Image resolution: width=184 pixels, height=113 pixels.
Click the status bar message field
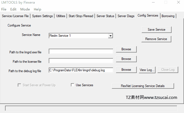coord(91,108)
